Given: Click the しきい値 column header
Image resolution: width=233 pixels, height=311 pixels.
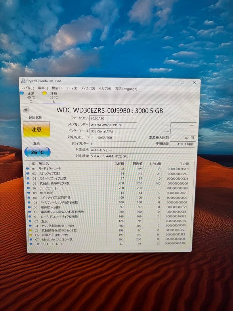Looking at the screenshot, I should pyautogui.click(x=155, y=164).
